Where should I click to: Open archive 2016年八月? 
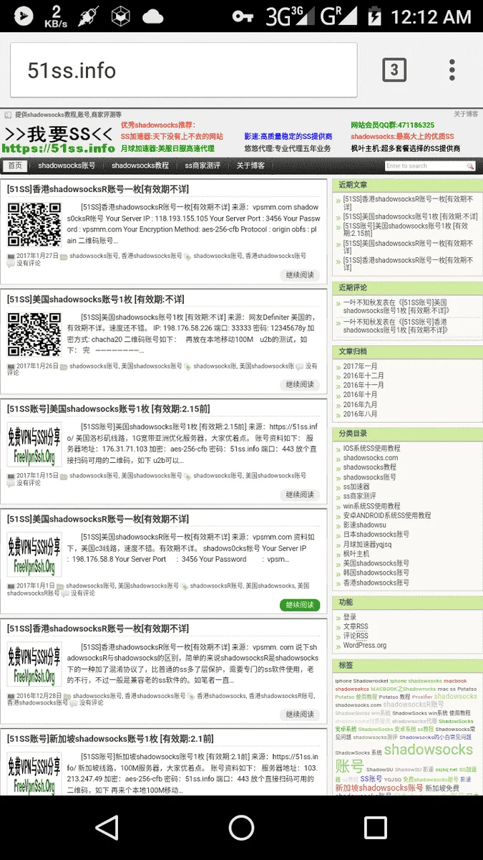coord(360,414)
